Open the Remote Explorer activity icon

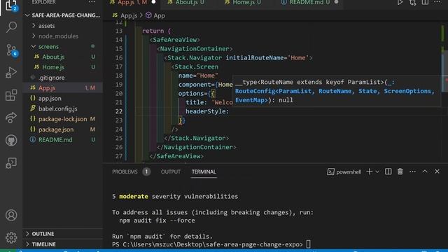pyautogui.click(x=11, y=163)
